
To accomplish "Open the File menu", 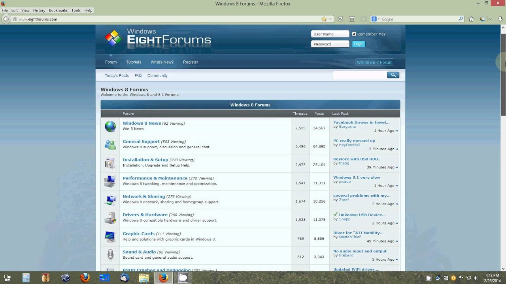I will click(x=5, y=10).
